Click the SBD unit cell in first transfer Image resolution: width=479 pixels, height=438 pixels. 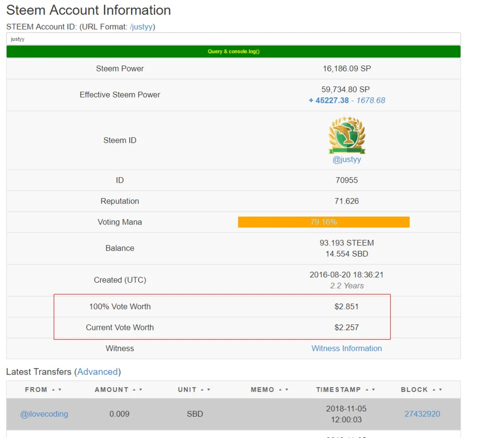point(195,414)
